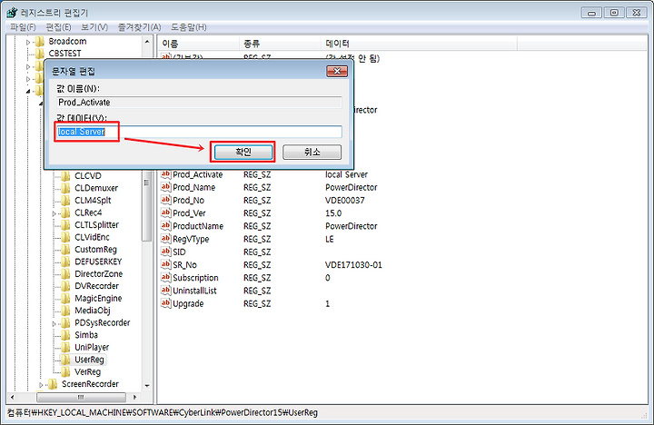
Task: Select the UniPlayer tree item
Action: [x=92, y=348]
